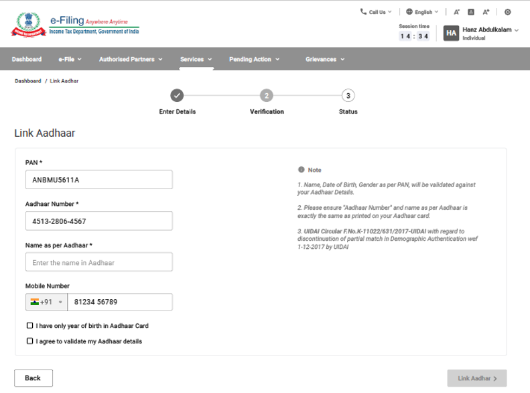The width and height of the screenshot is (530, 393).
Task: Click the Dashboard breadcrumb link
Action: coord(27,80)
